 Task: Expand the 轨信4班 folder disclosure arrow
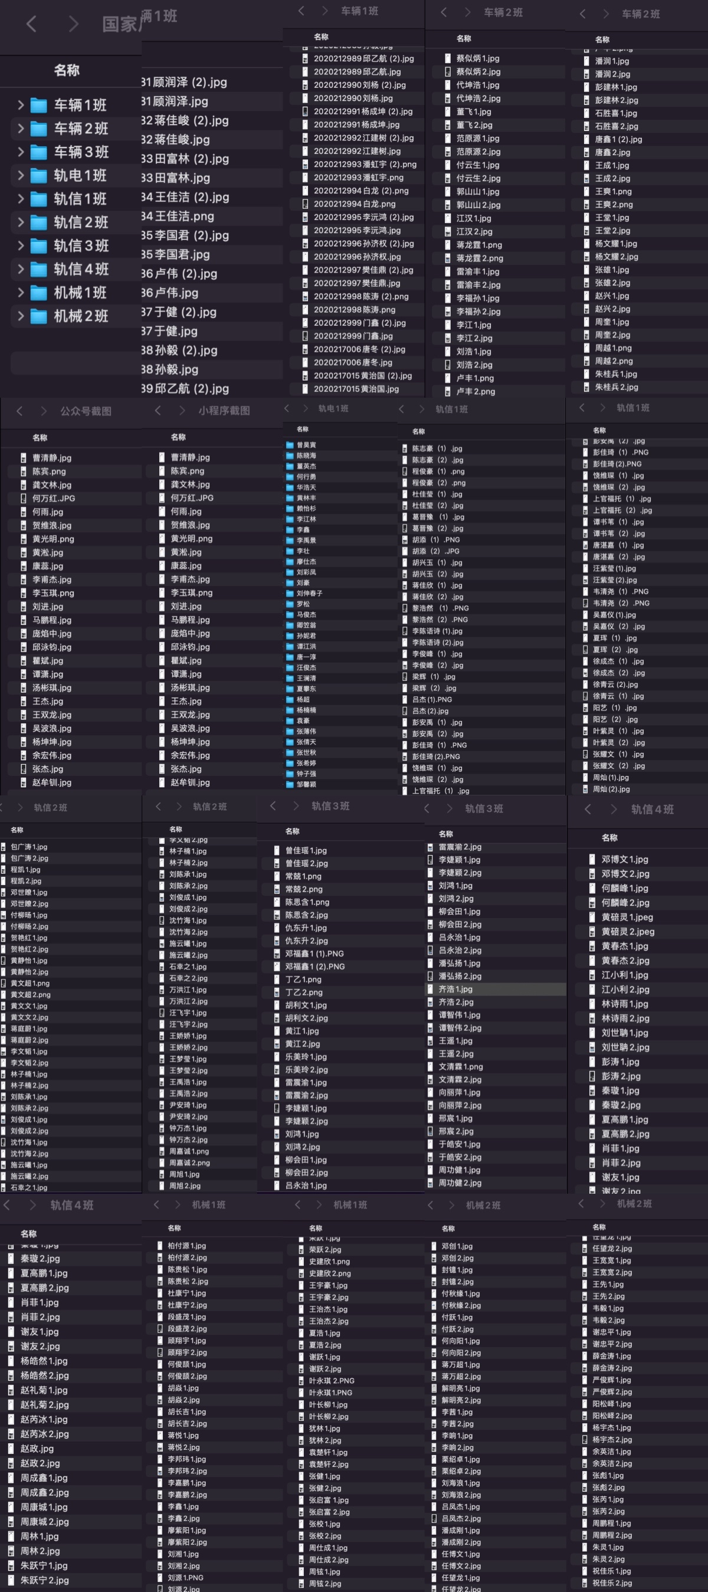click(x=21, y=270)
